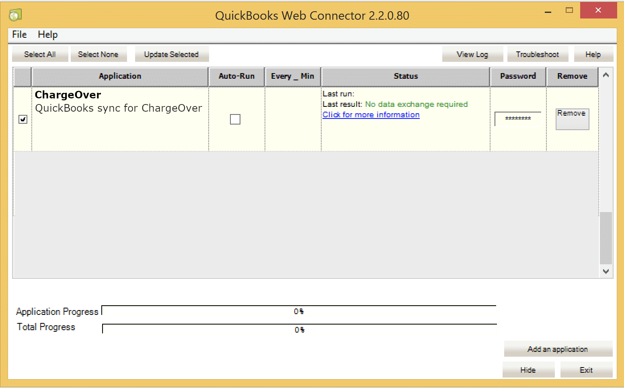Click the Application column header
624x388 pixels.
pos(120,76)
